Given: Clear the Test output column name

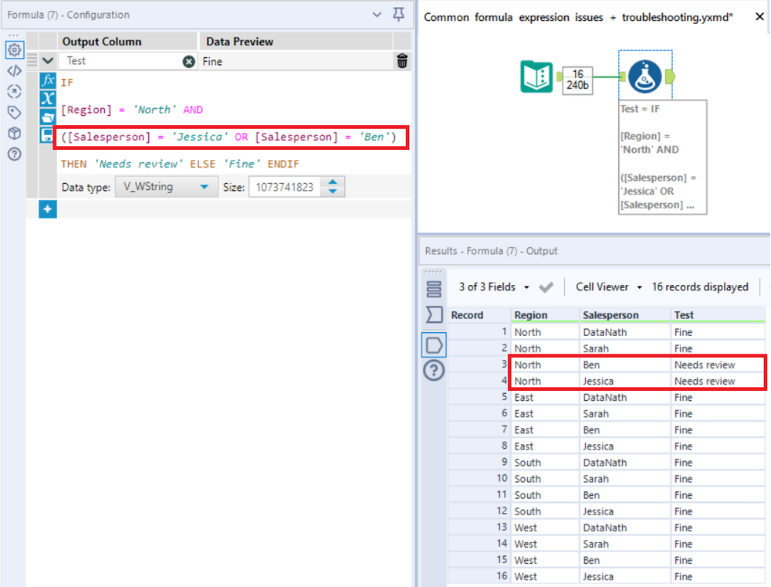Looking at the screenshot, I should pyautogui.click(x=188, y=62).
